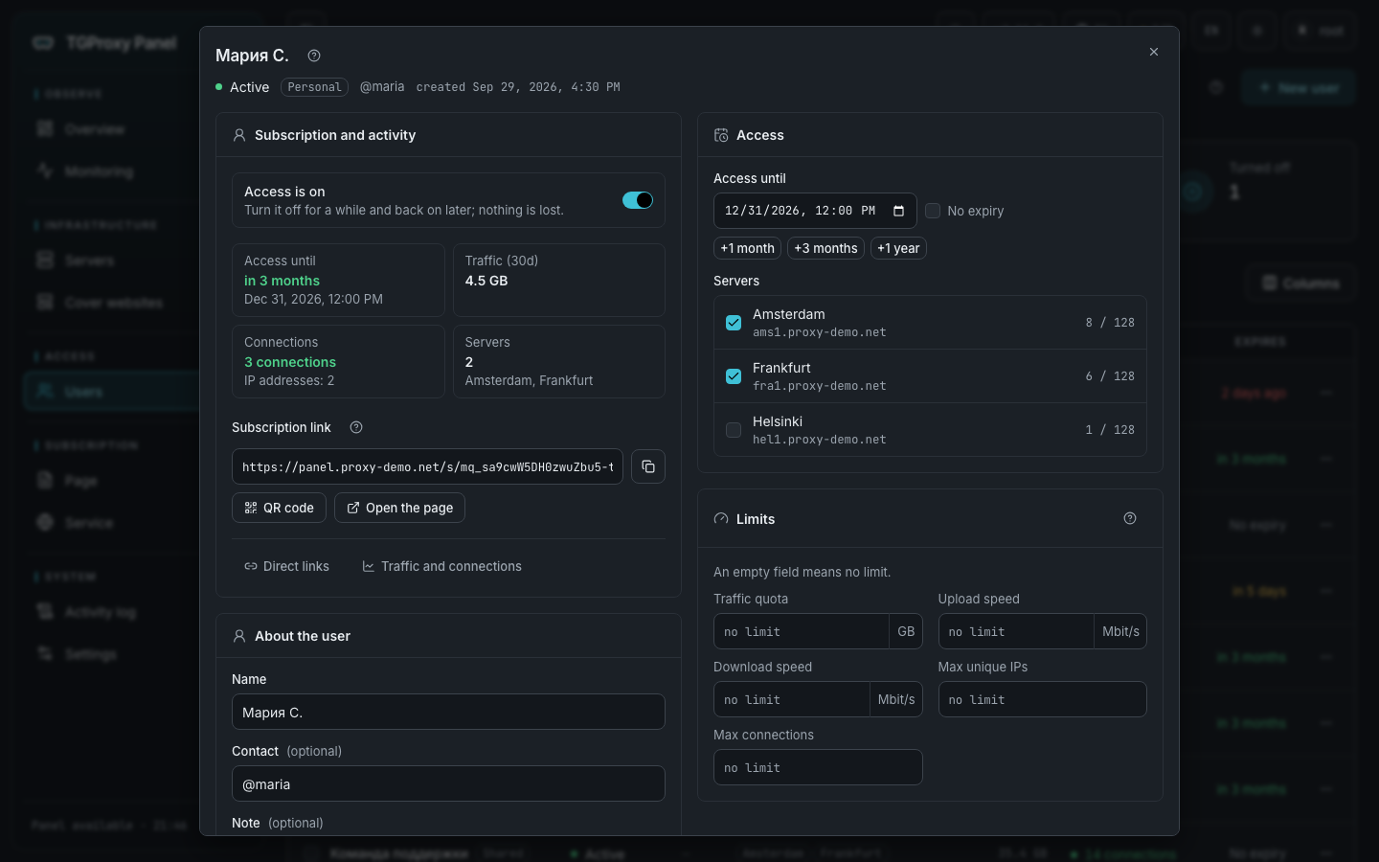1379x862 pixels.
Task: Click New user button behind dialog
Action: pyautogui.click(x=1298, y=88)
